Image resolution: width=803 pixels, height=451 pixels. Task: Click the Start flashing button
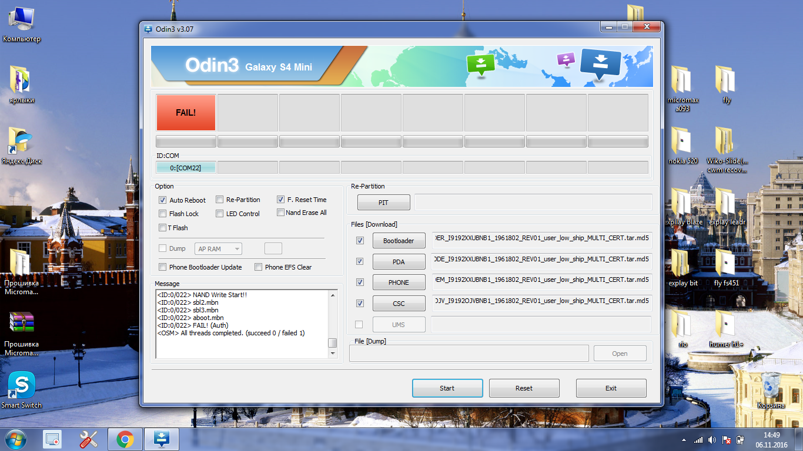447,388
